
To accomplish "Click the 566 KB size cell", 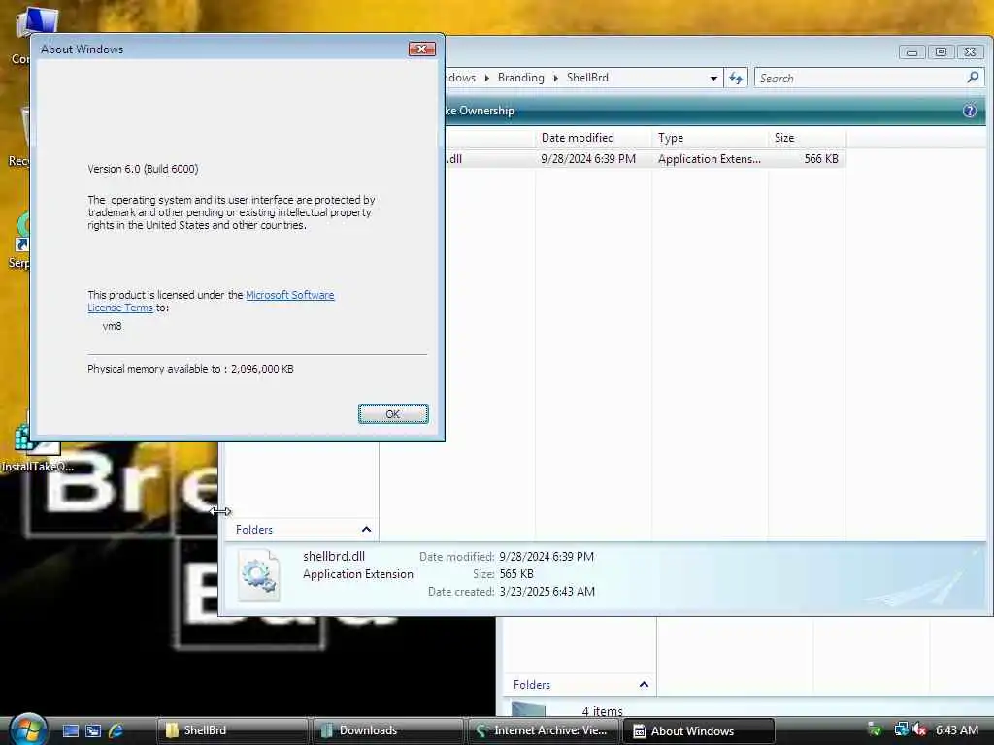I will pyautogui.click(x=821, y=159).
